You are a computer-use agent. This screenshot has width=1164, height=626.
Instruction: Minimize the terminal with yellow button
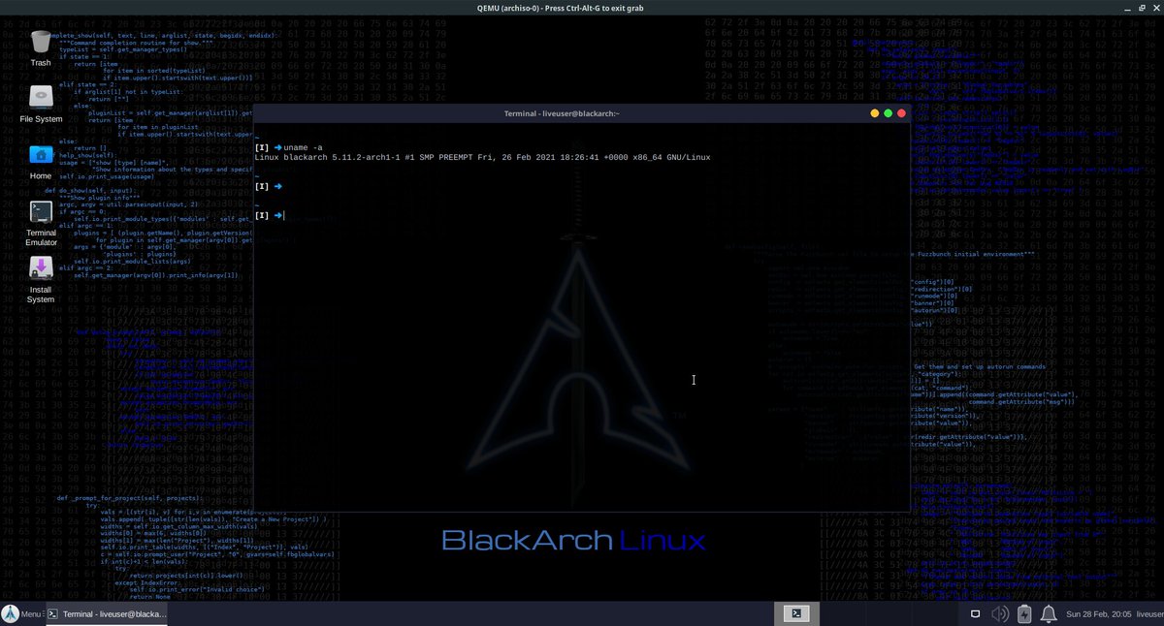coord(874,113)
